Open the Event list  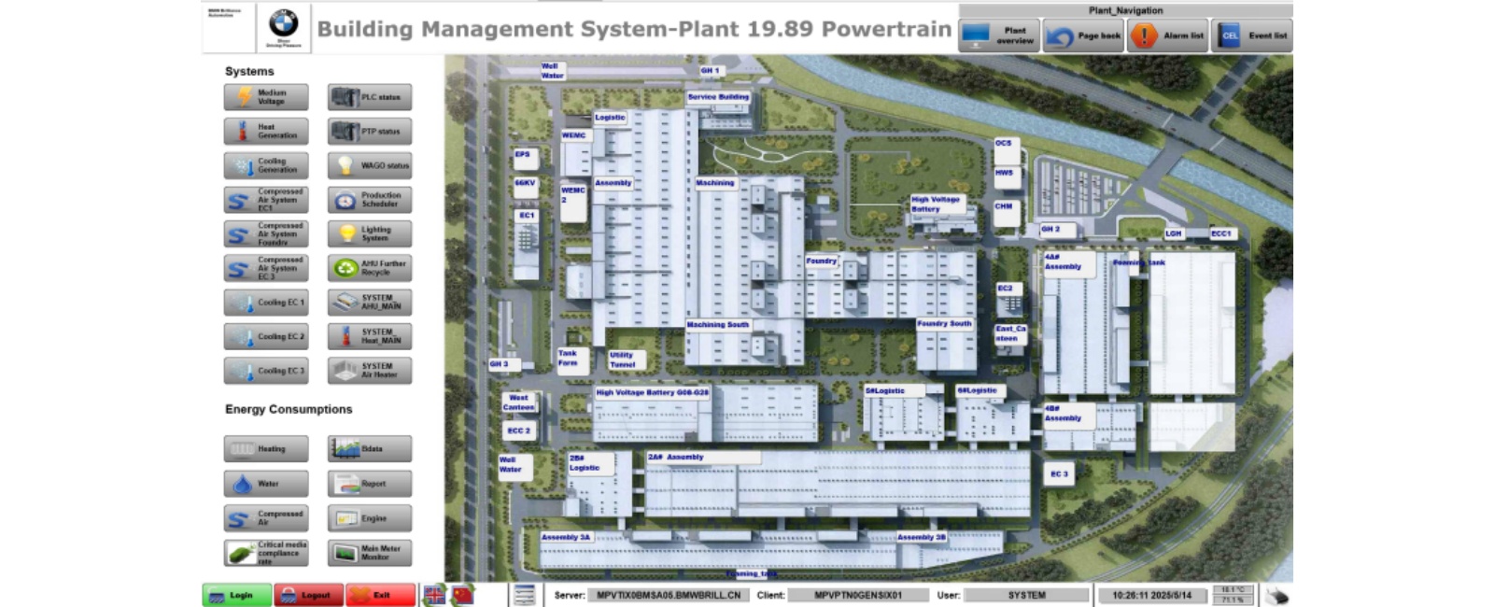(1252, 36)
